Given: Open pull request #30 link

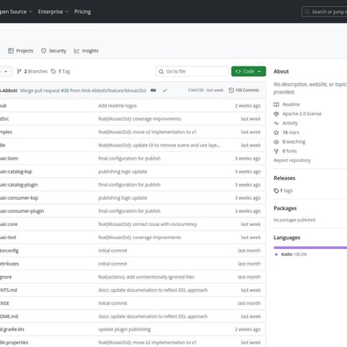Looking at the screenshot, I should pyautogui.click(x=65, y=90).
